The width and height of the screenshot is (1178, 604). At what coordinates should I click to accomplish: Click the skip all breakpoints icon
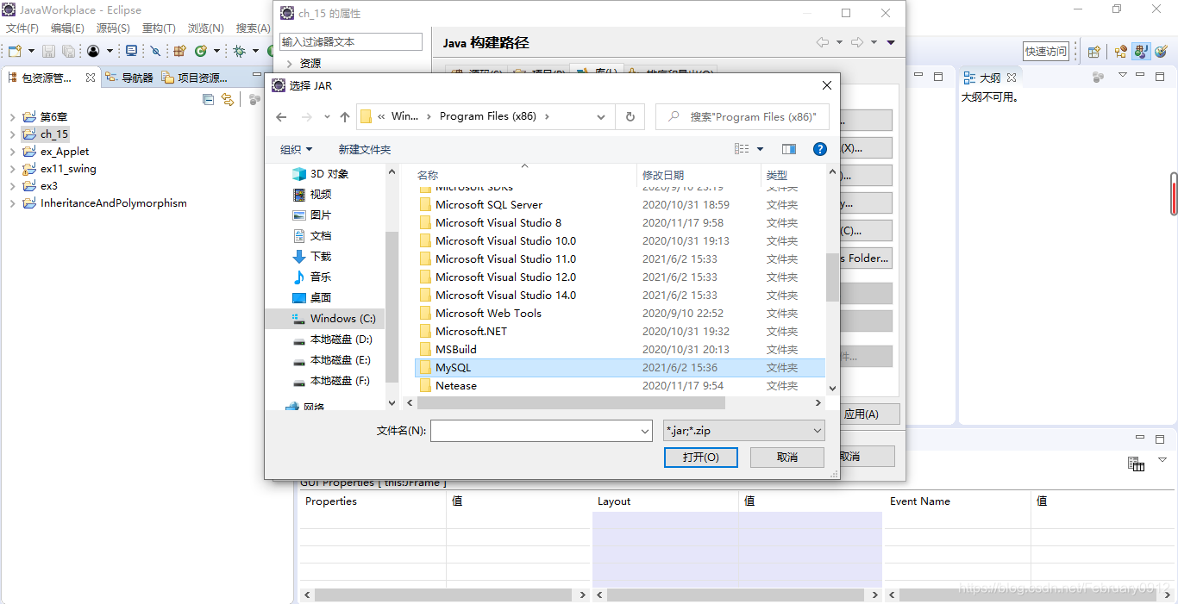coord(155,52)
